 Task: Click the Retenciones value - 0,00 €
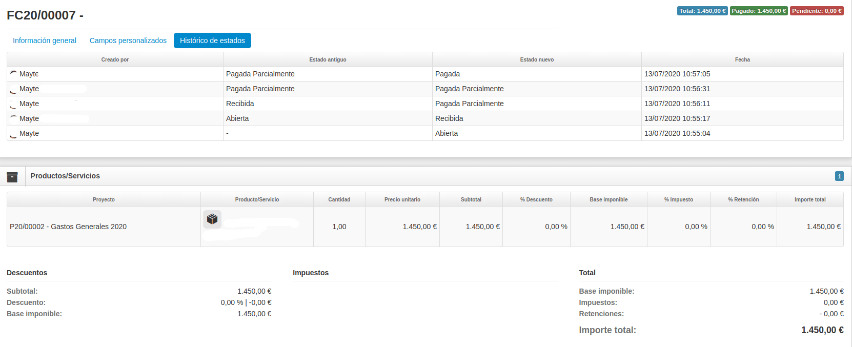tap(831, 314)
